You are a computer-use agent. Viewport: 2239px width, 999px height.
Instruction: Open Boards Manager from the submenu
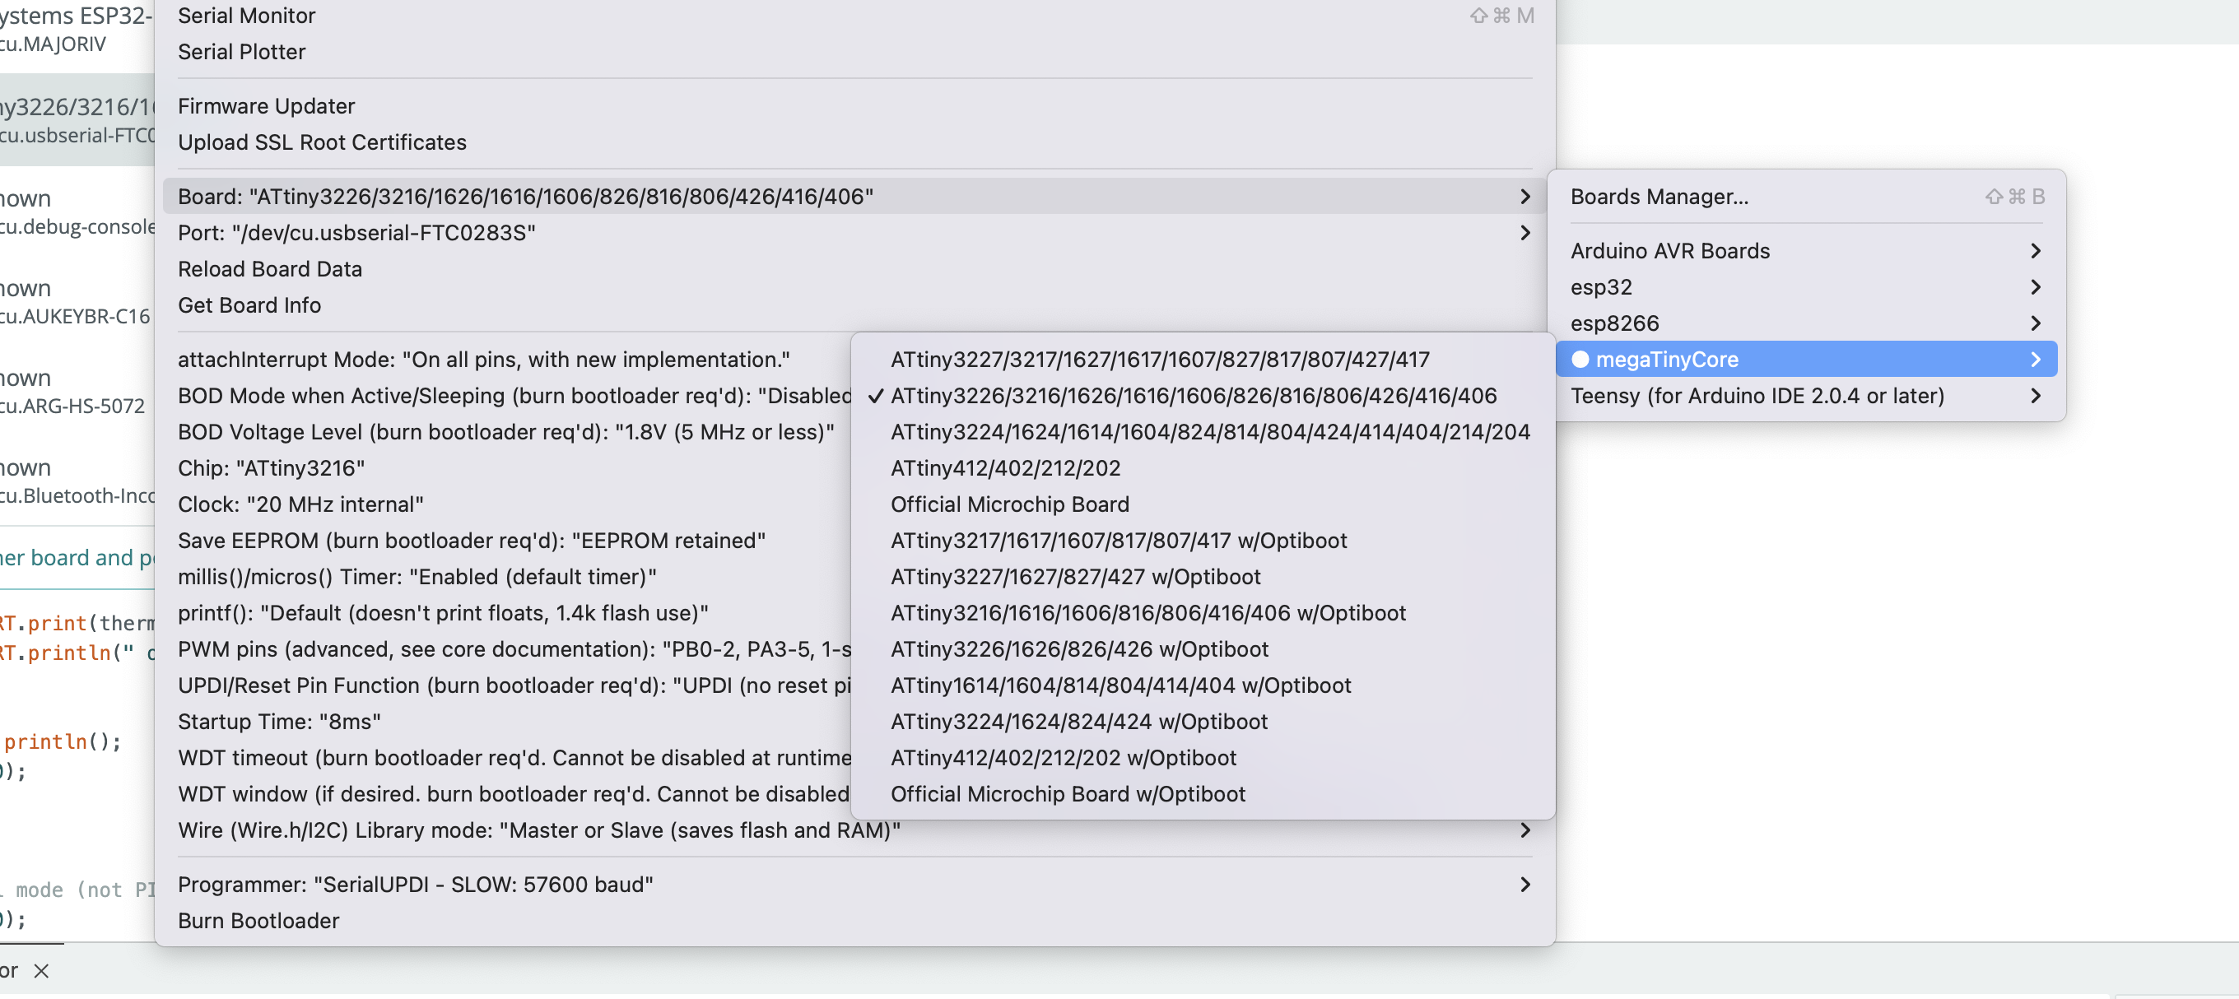coord(1806,197)
